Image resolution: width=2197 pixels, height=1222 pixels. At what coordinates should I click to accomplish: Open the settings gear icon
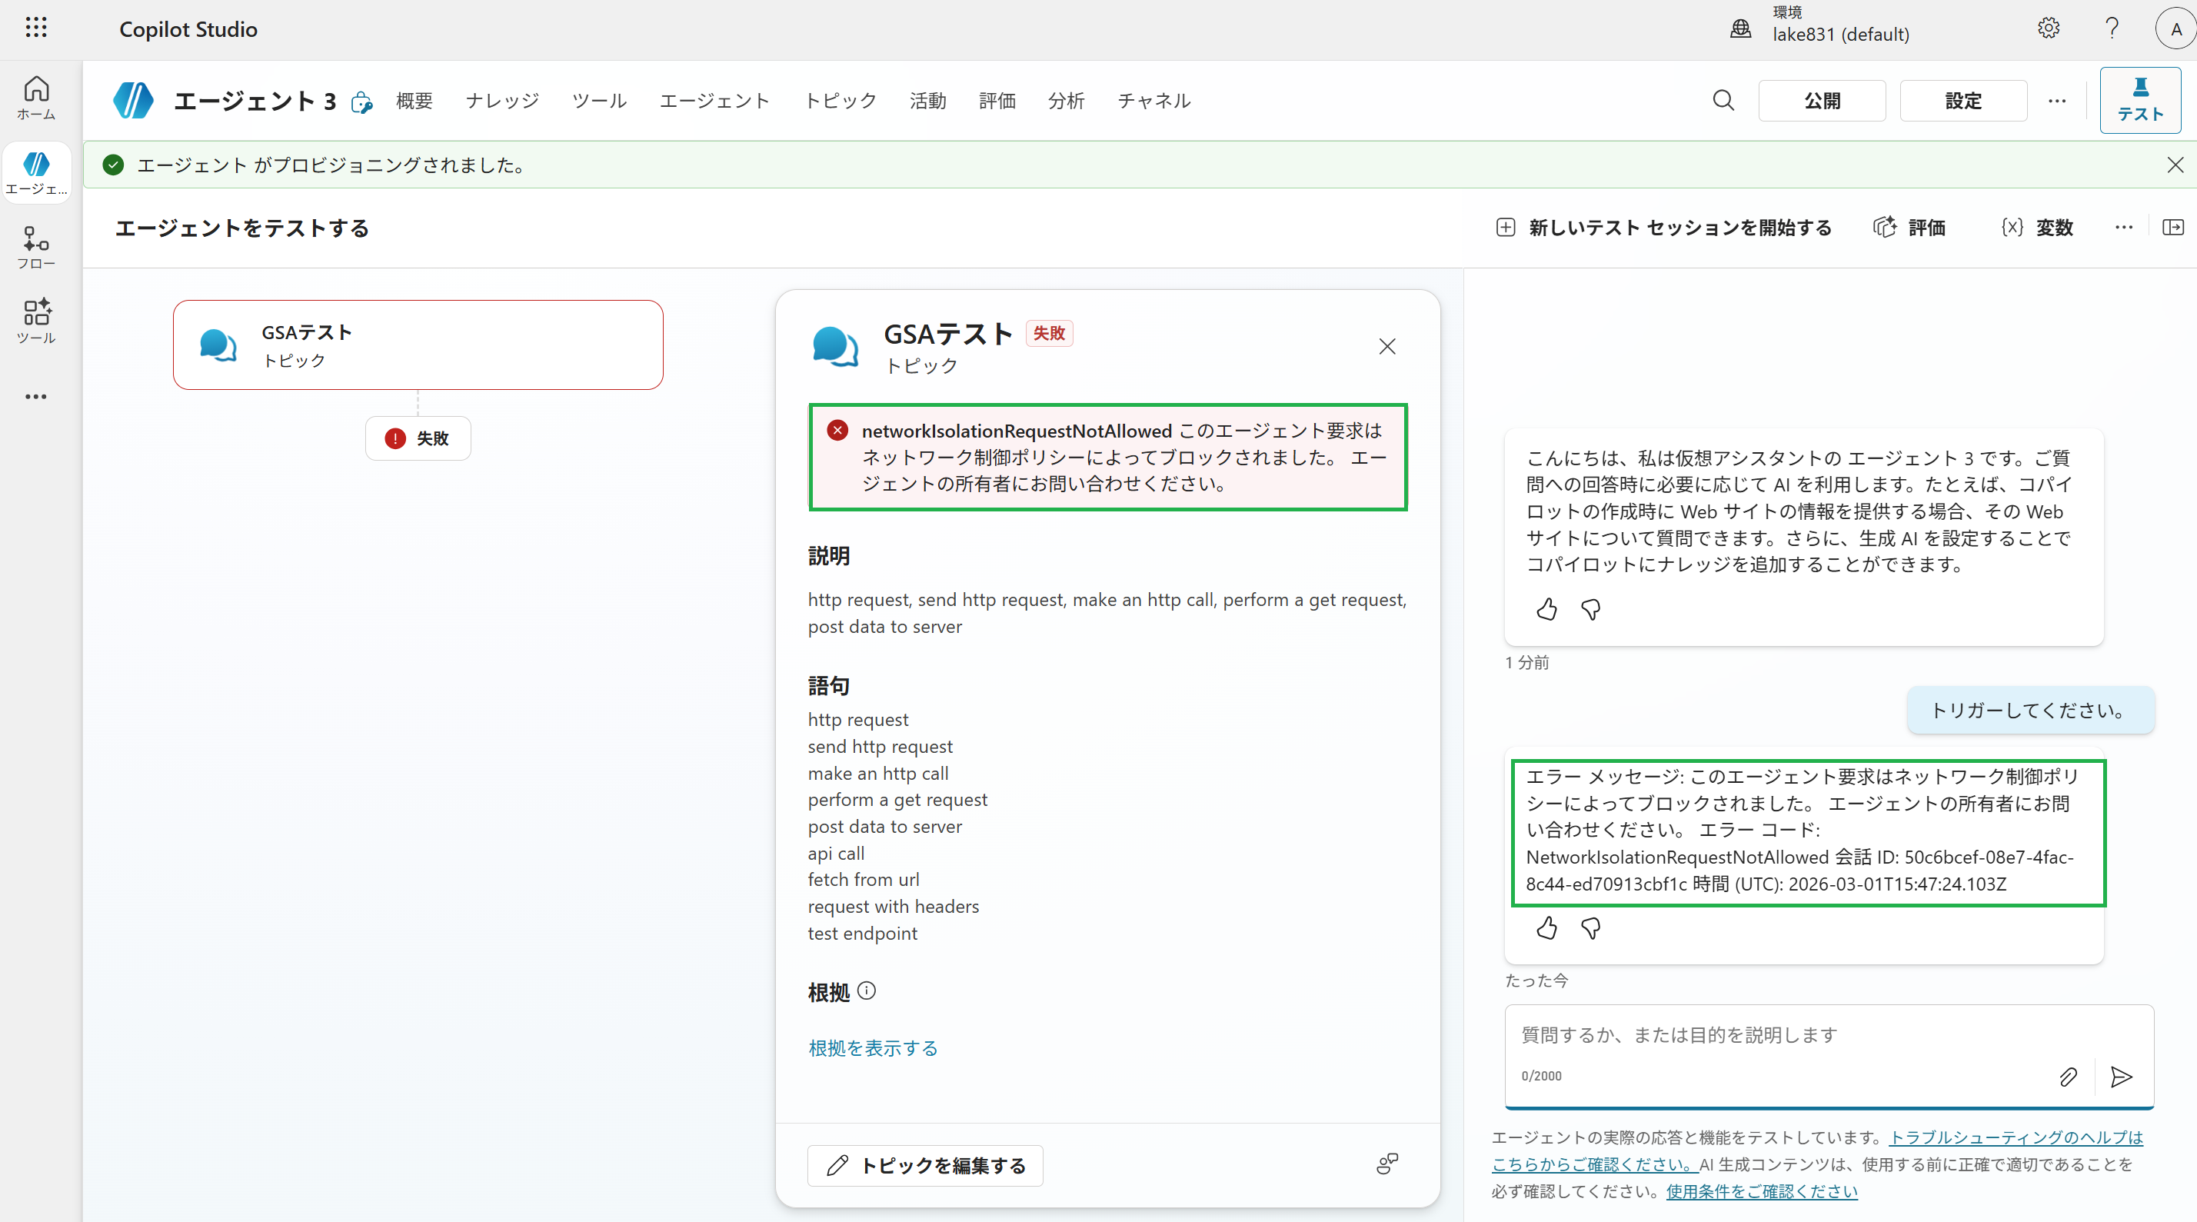pos(2048,28)
